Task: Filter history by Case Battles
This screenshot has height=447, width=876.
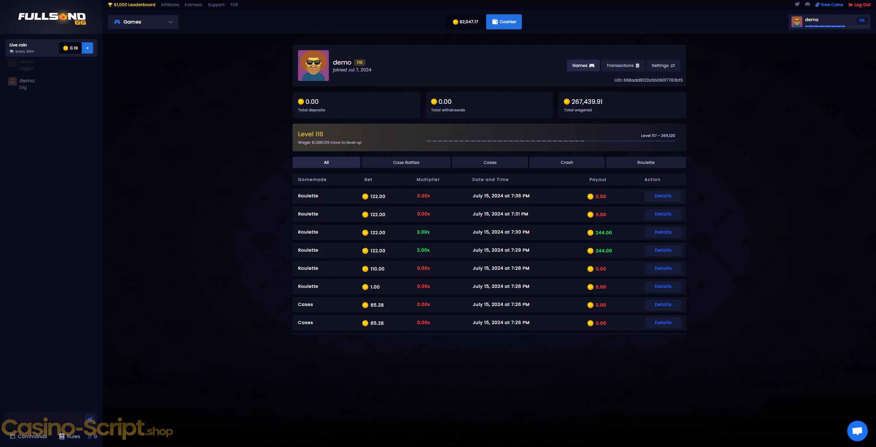Action: 406,163
